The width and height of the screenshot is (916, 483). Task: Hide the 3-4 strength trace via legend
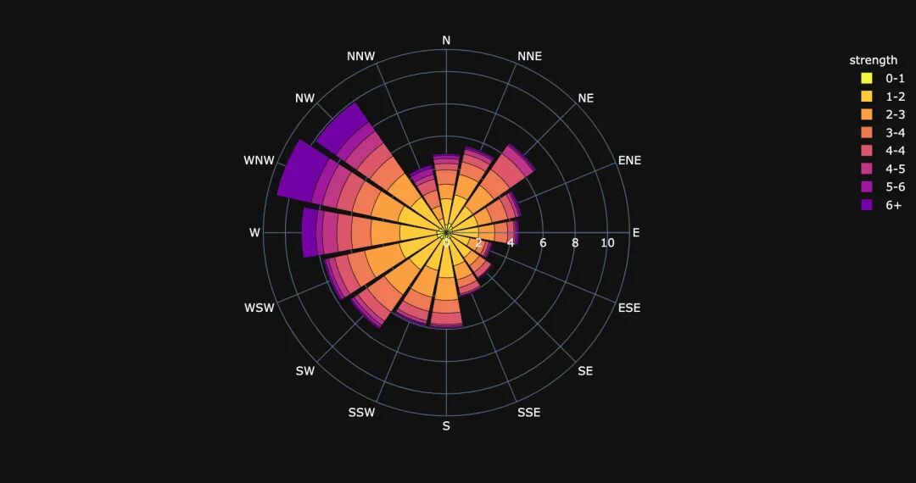point(882,132)
